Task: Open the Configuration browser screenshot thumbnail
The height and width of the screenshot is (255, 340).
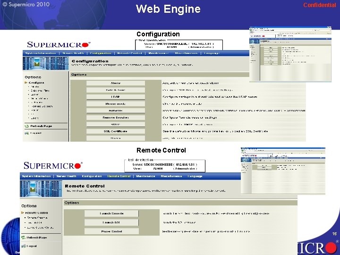Action: (290, 54)
